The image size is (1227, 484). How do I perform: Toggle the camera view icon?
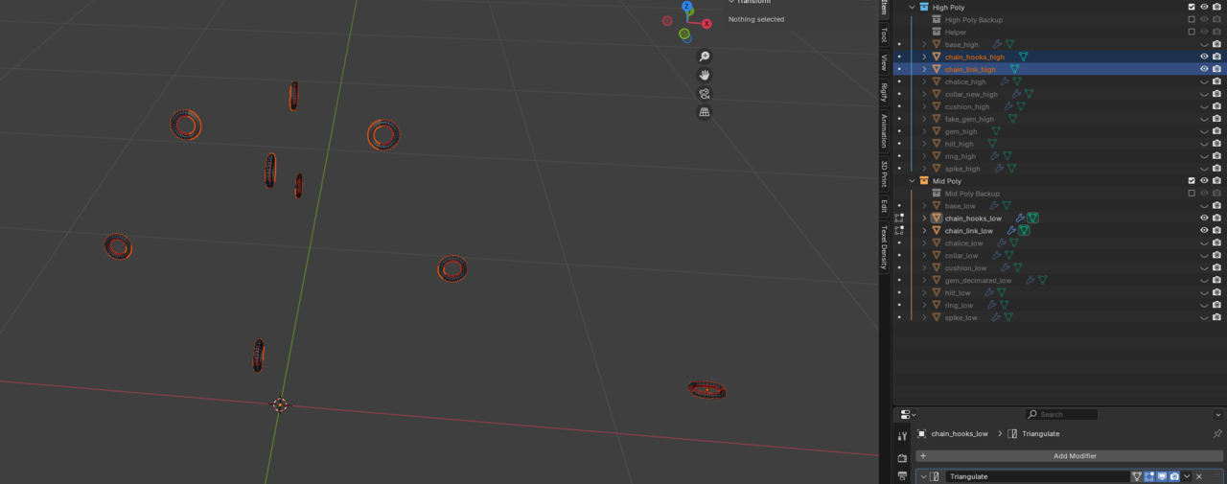705,94
